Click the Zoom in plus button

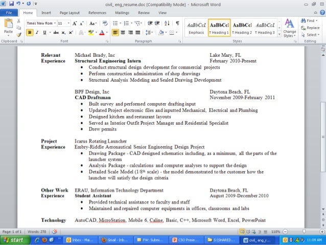point(322,232)
